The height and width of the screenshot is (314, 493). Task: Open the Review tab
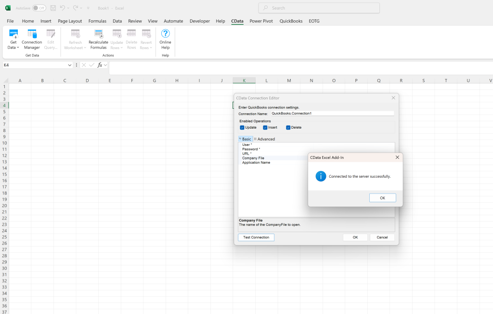135,21
